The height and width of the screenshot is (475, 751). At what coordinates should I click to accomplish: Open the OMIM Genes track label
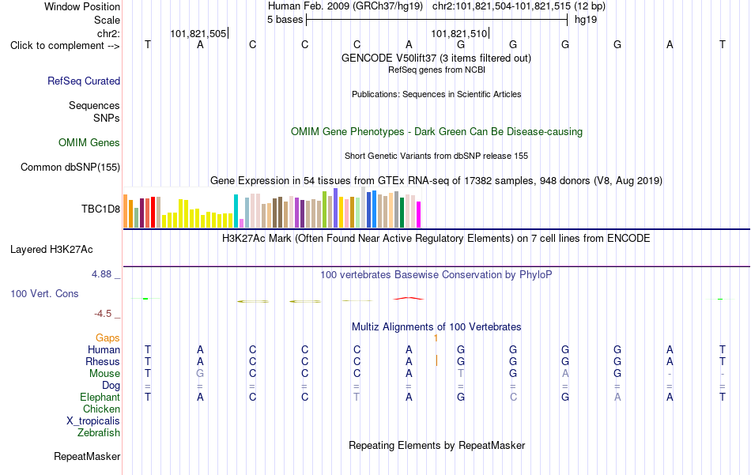(x=89, y=143)
